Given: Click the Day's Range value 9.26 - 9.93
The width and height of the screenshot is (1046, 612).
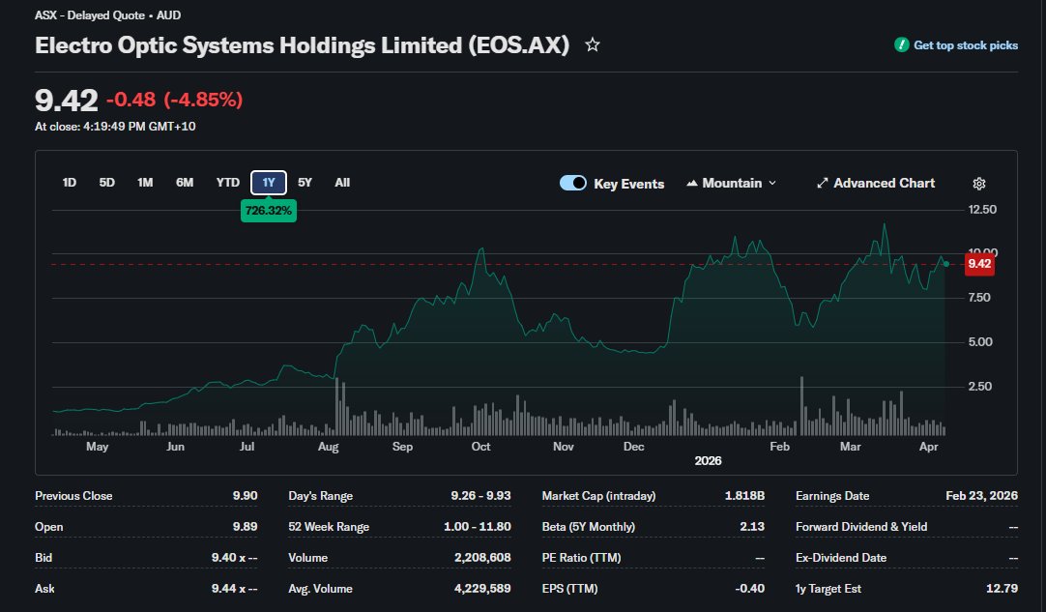Looking at the screenshot, I should point(480,496).
